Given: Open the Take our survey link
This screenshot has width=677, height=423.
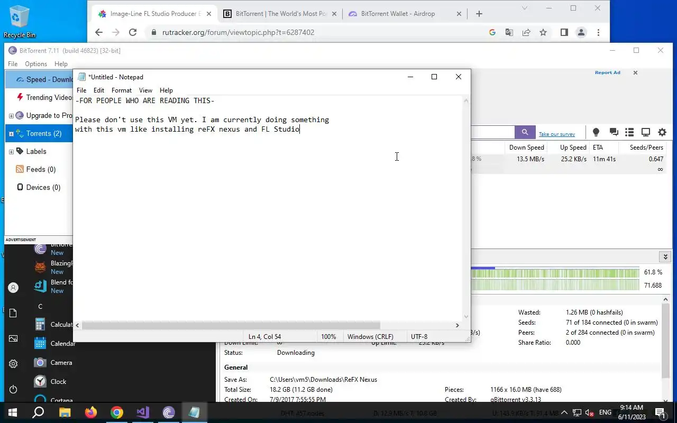Looking at the screenshot, I should tap(557, 134).
